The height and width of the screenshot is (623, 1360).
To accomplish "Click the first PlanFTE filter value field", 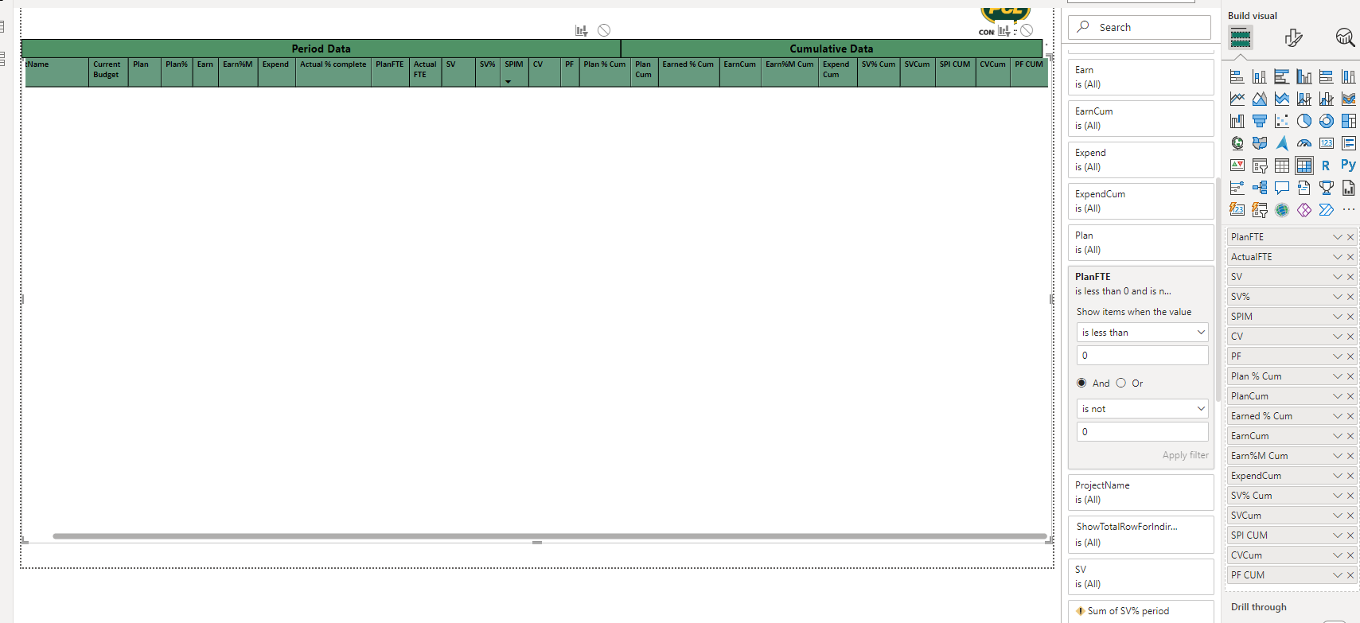I will tap(1143, 356).
